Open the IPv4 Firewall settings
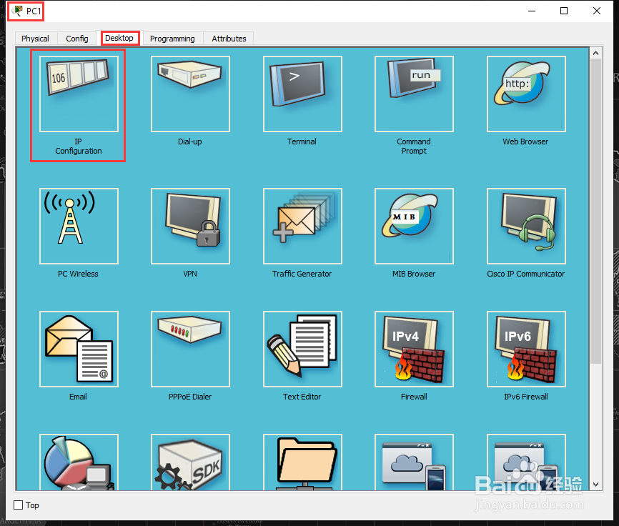The width and height of the screenshot is (619, 526). [414, 349]
